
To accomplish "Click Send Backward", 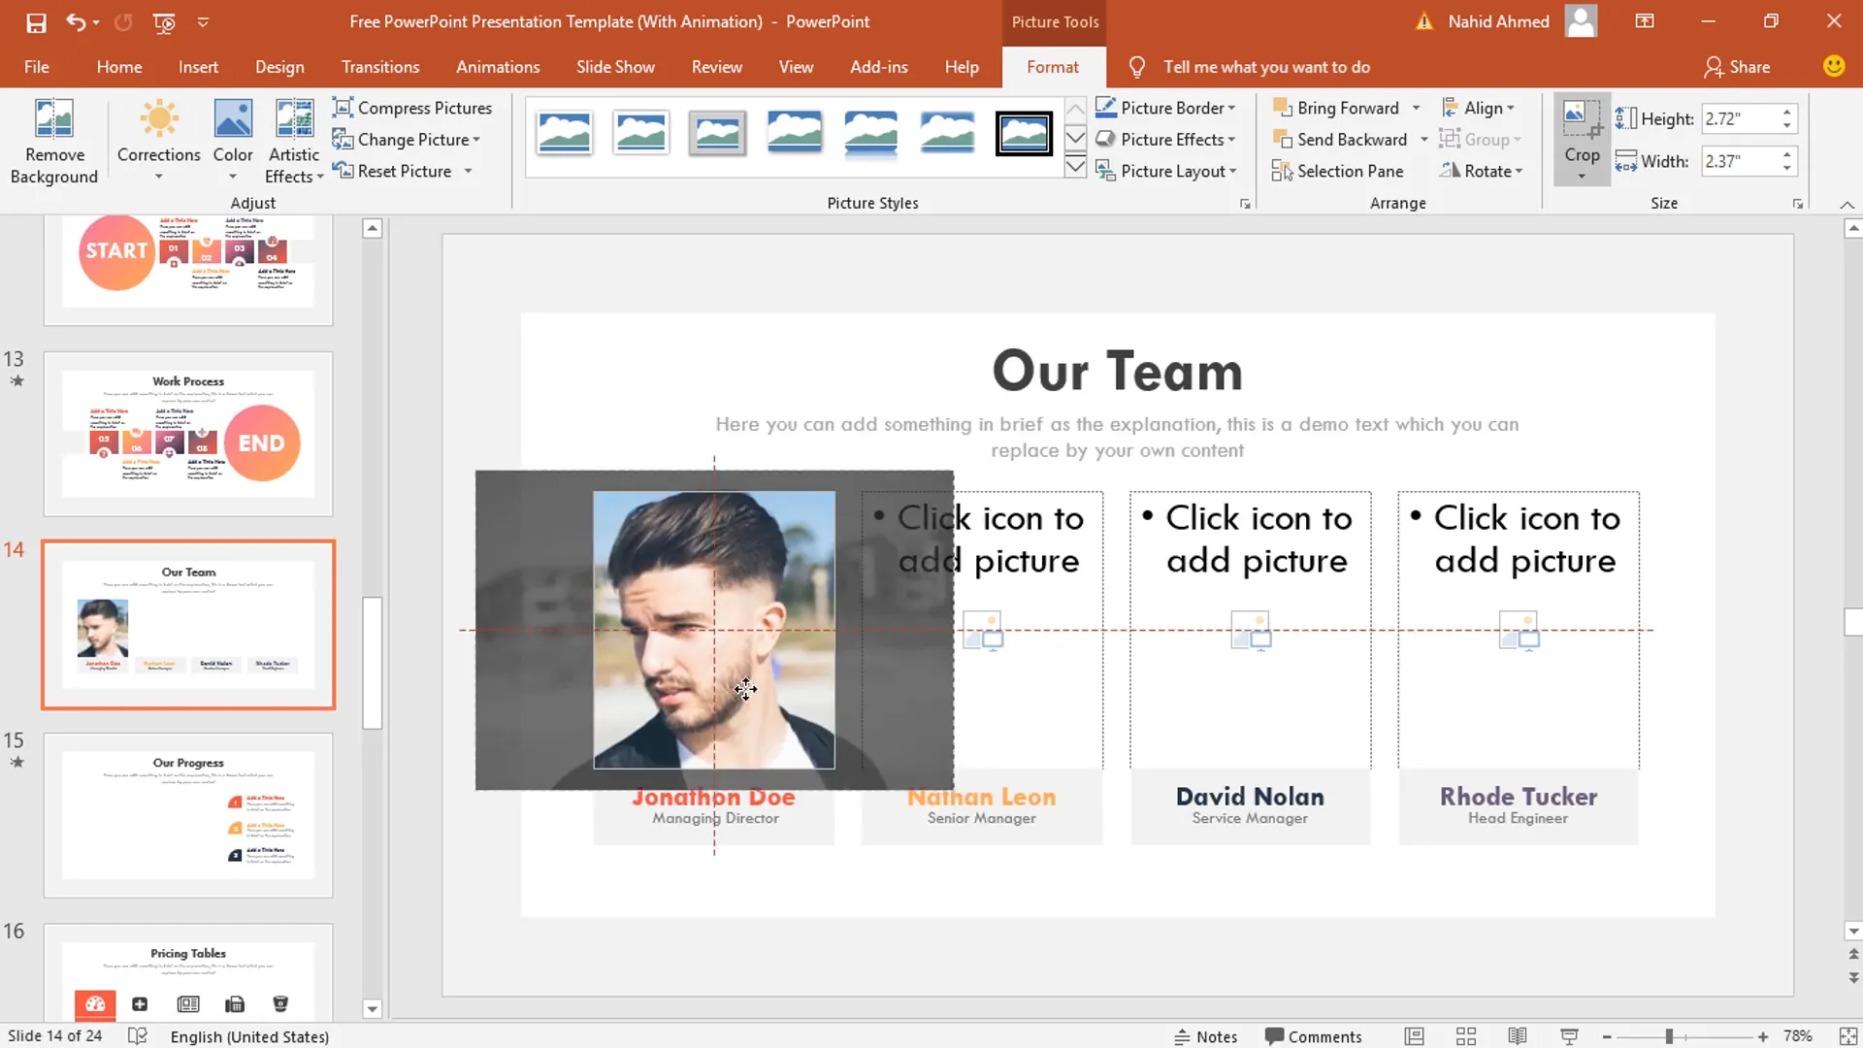I will (x=1339, y=140).
